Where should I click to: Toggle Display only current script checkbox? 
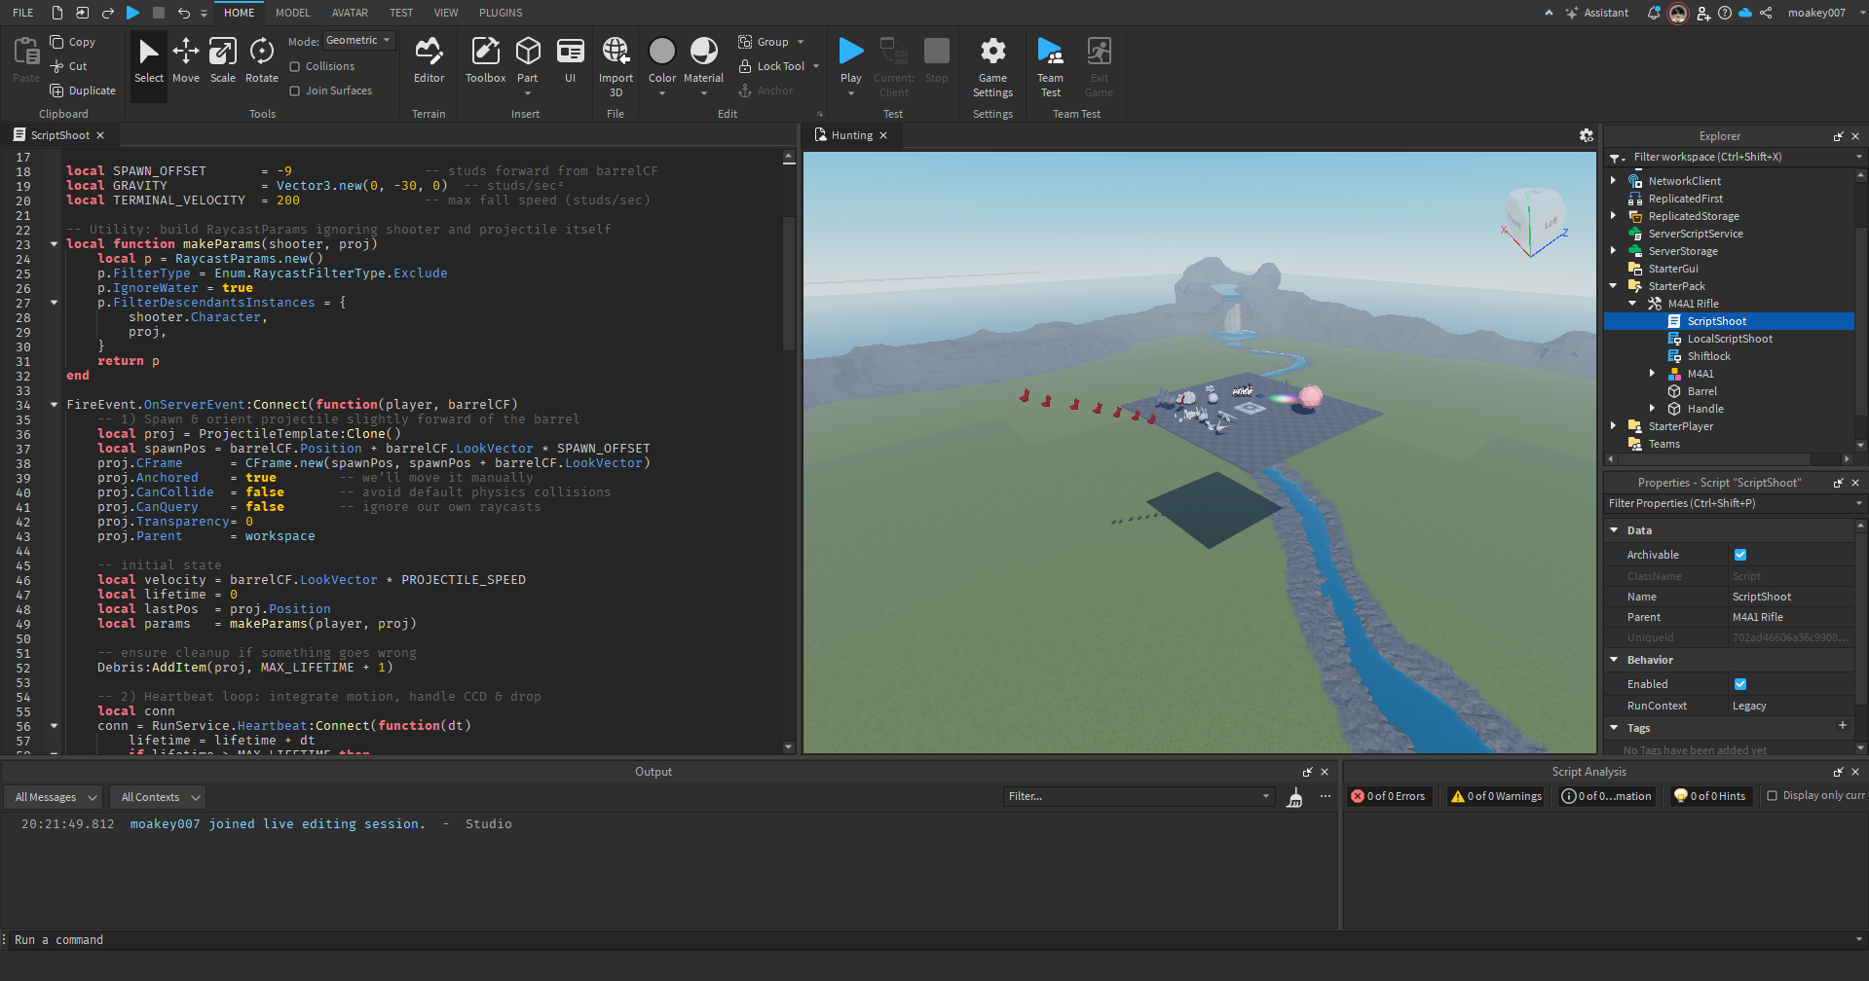[1773, 796]
